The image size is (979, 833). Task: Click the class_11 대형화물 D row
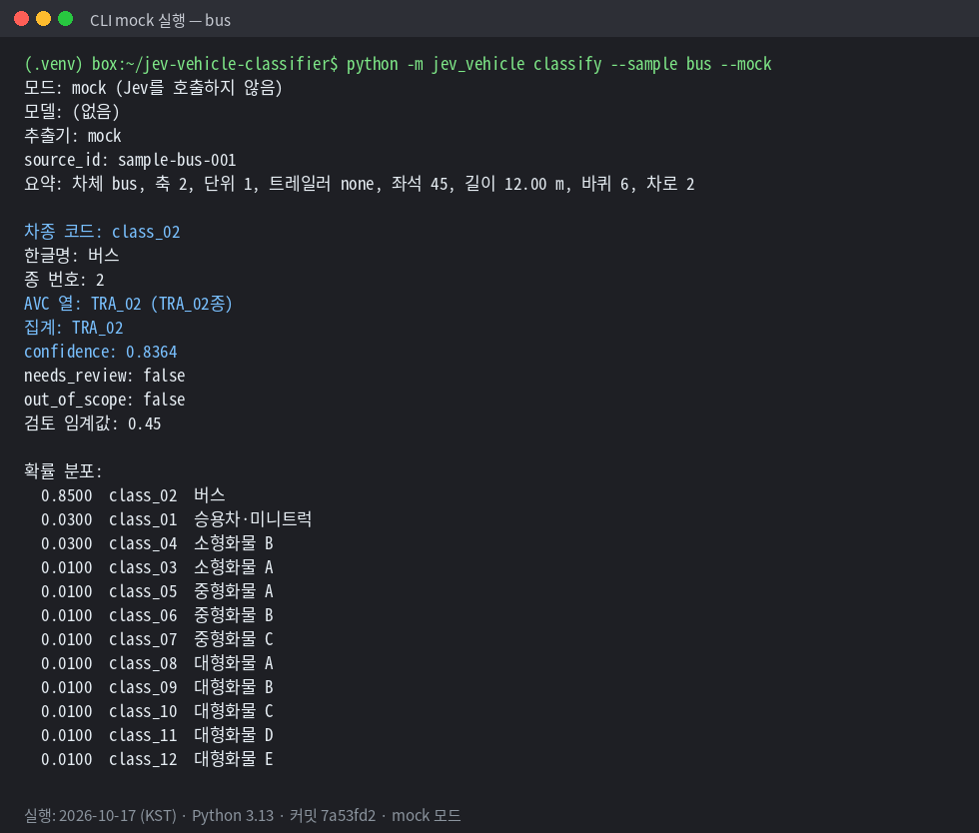click(x=157, y=735)
